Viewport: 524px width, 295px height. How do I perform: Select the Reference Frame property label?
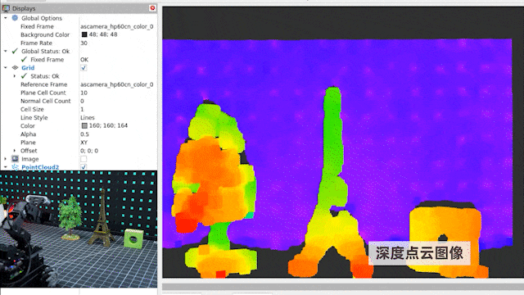pos(43,84)
